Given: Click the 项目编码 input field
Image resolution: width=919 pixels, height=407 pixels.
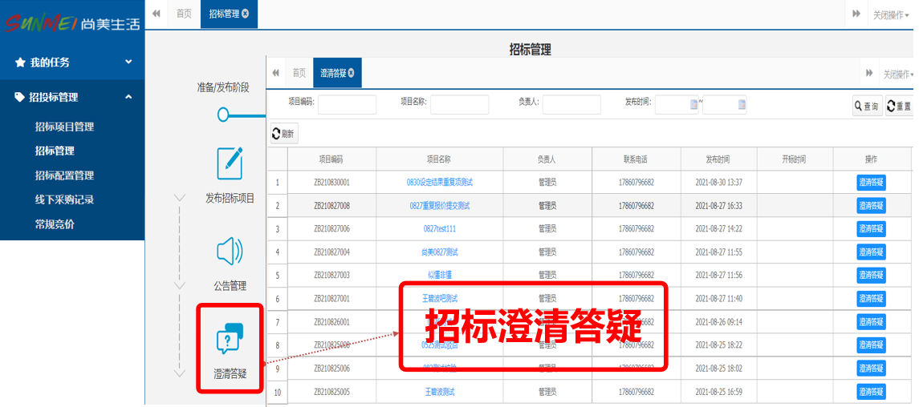Looking at the screenshot, I should point(347,105).
